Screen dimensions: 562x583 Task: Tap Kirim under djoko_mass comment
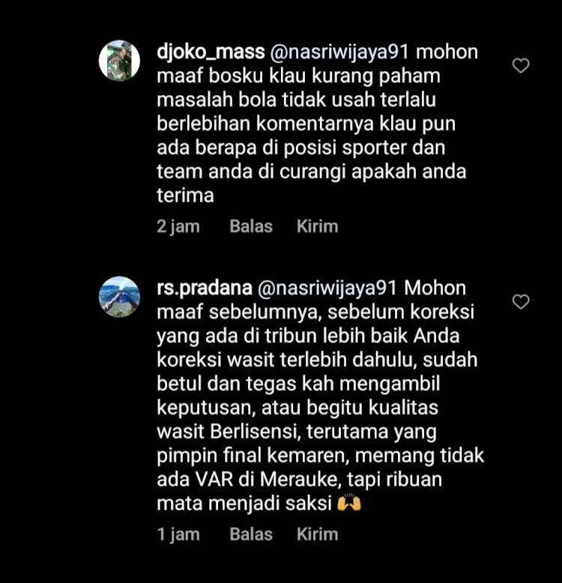click(x=318, y=226)
